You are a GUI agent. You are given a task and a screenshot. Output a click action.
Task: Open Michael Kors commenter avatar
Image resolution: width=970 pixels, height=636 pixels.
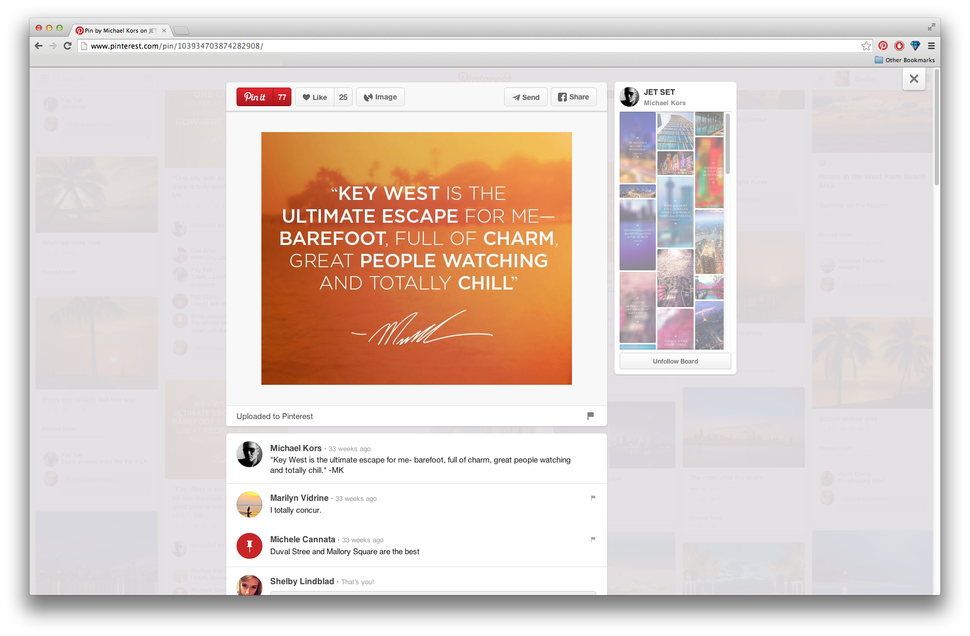[249, 454]
